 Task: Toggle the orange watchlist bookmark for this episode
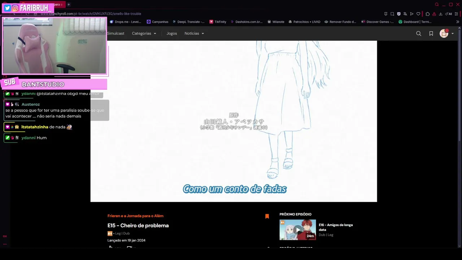267,216
